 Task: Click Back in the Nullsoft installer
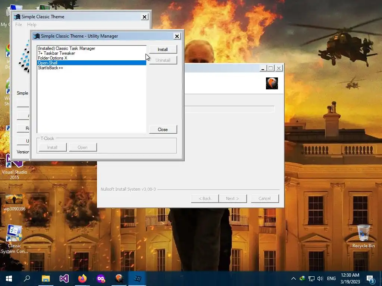[x=205, y=198]
